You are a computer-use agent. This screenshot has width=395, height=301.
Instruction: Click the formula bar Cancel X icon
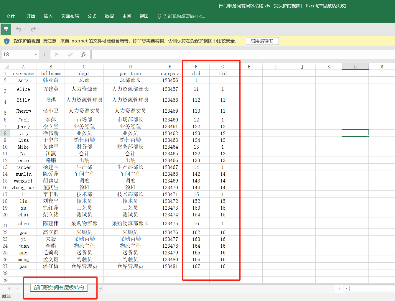(57, 55)
